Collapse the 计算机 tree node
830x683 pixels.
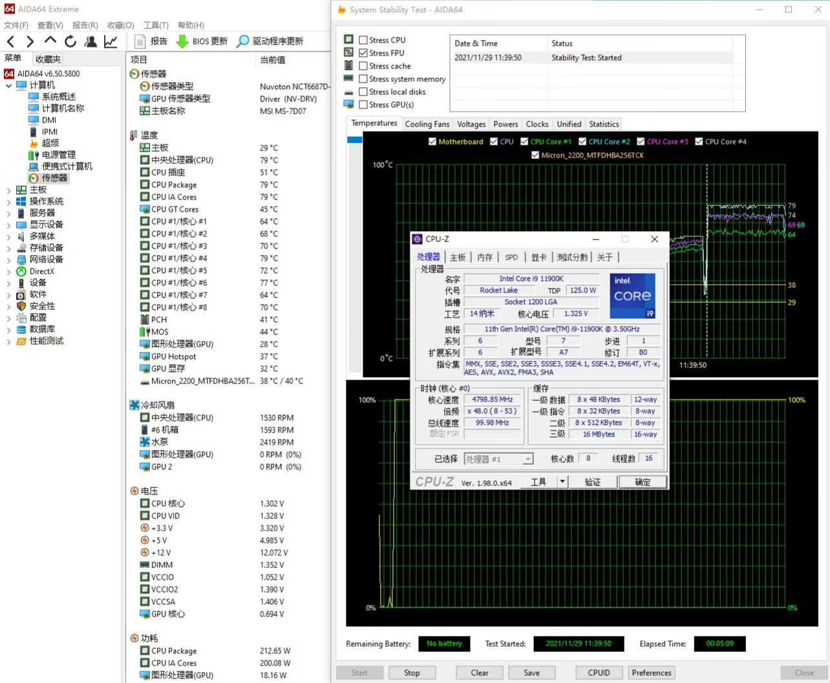(x=8, y=85)
